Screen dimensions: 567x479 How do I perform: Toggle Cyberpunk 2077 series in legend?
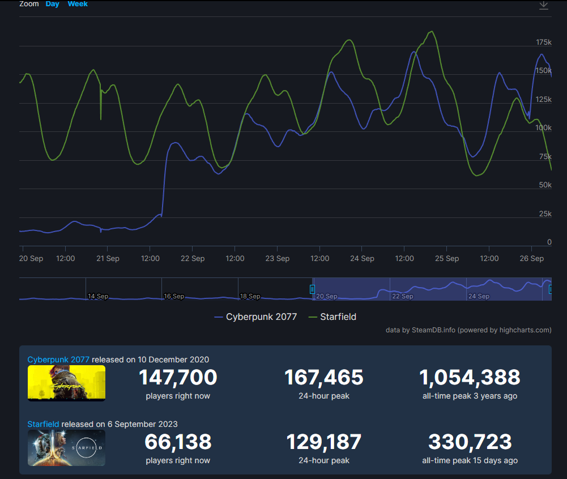click(255, 317)
